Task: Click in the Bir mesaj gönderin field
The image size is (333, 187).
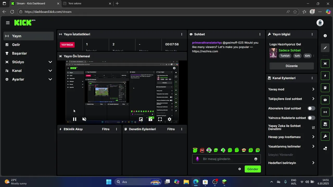Action: tap(226, 159)
